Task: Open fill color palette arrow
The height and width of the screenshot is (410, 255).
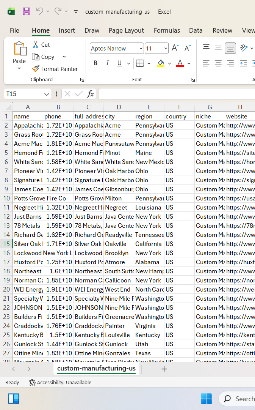Action: coord(169,63)
